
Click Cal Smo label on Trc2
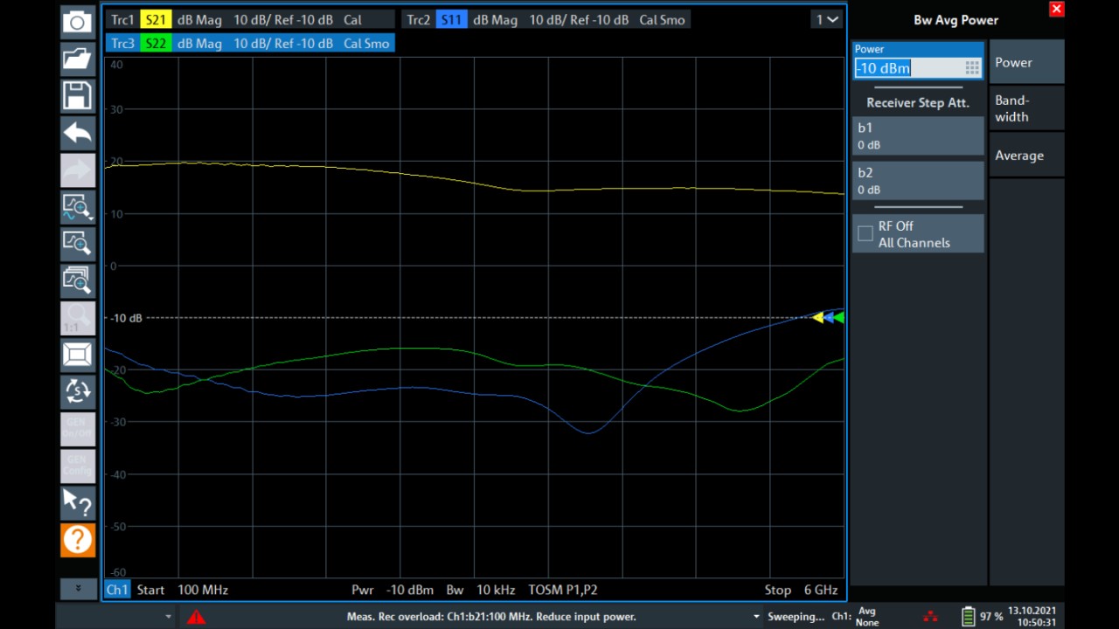[x=662, y=19]
